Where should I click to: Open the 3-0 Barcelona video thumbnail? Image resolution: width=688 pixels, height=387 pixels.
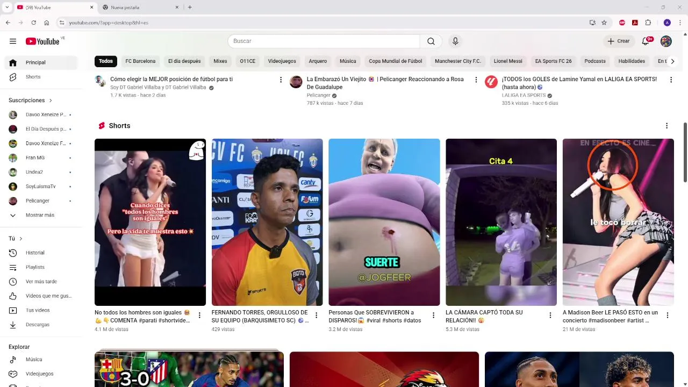189,369
